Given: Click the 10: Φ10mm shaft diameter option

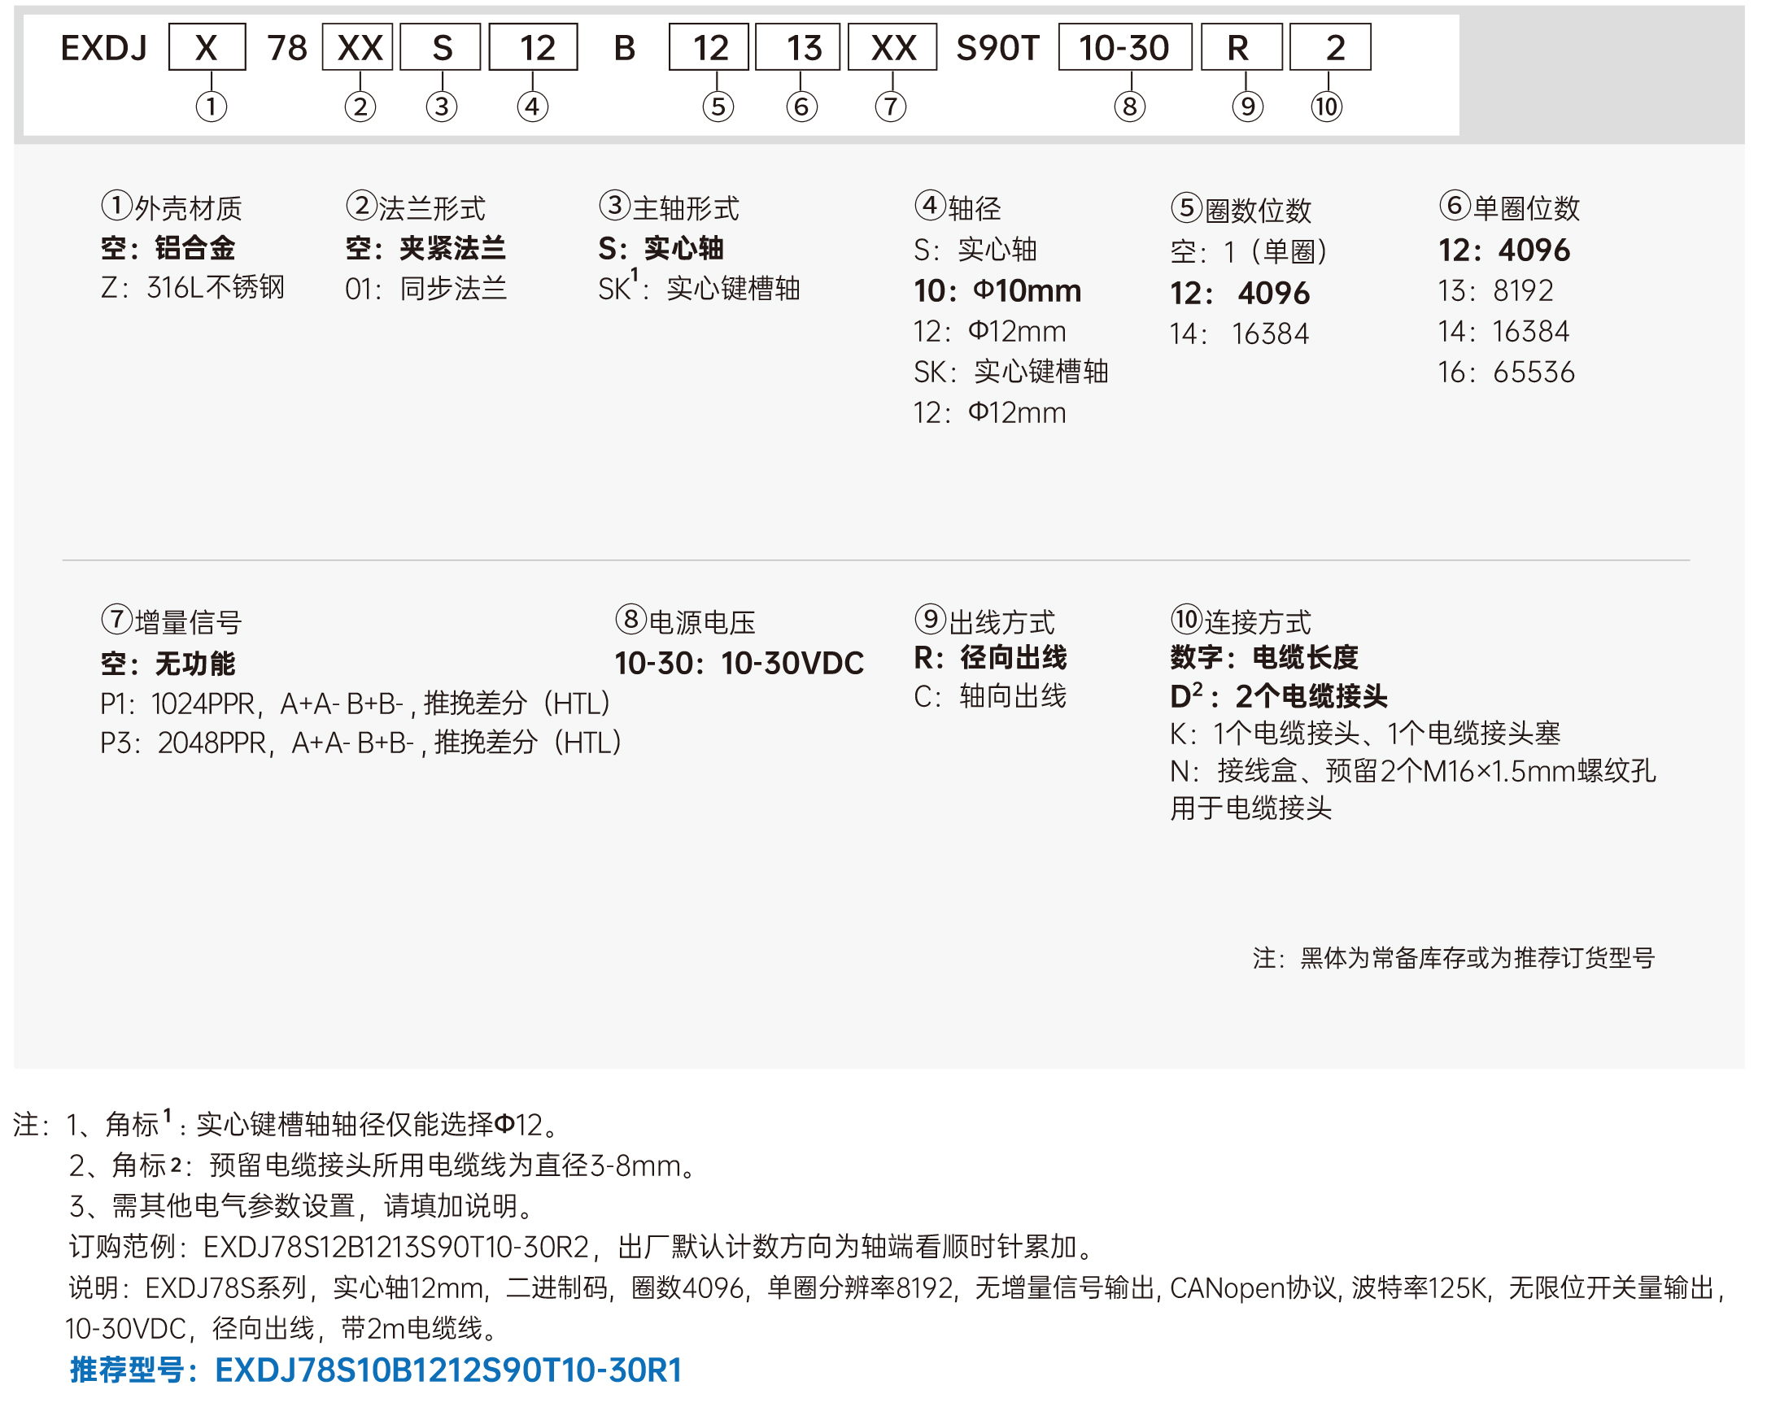Looking at the screenshot, I should click(997, 291).
